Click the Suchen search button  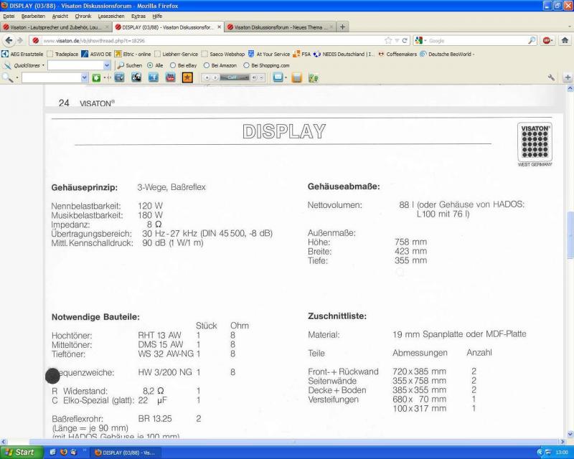pos(130,65)
